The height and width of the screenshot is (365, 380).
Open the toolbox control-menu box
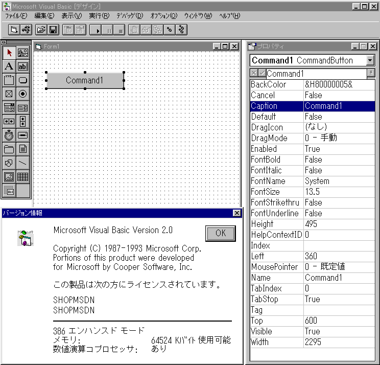click(4, 42)
